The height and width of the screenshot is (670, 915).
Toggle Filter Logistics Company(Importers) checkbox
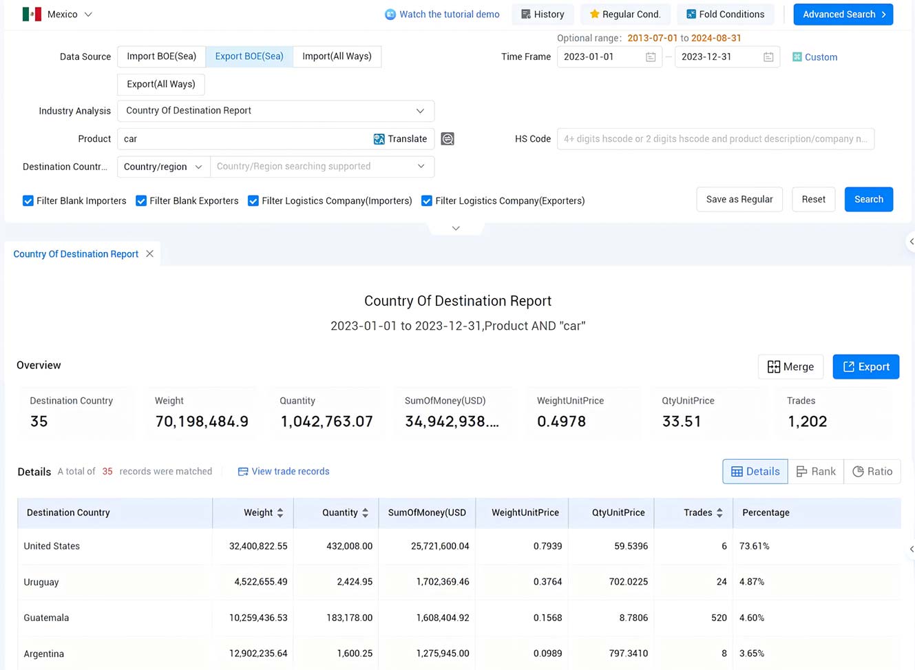(253, 201)
